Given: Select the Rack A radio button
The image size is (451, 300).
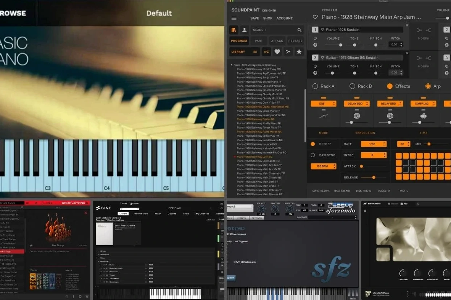Looking at the screenshot, I should pyautogui.click(x=315, y=86).
